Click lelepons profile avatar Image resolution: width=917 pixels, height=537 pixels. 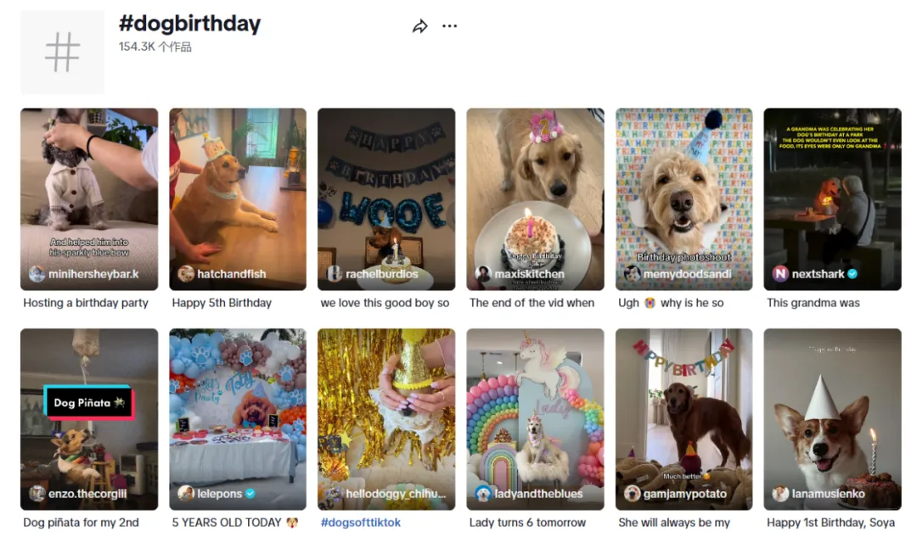tap(185, 494)
